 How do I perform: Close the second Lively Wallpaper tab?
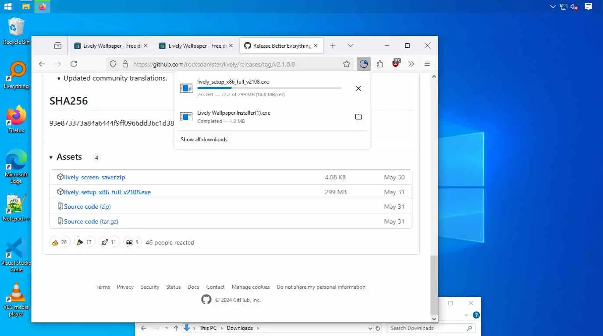pos(231,45)
